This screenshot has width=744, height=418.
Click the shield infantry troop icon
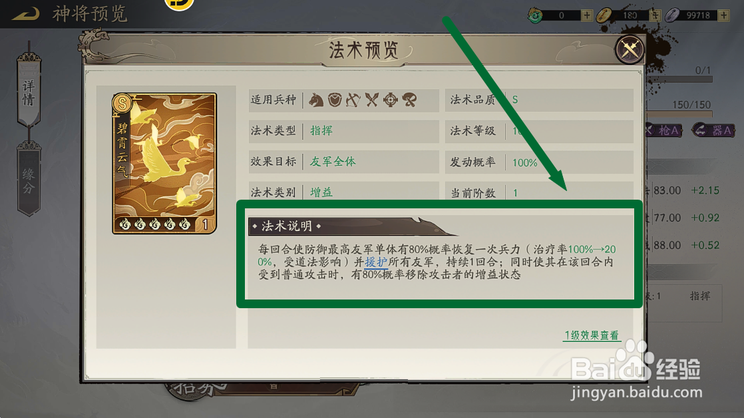pyautogui.click(x=335, y=100)
